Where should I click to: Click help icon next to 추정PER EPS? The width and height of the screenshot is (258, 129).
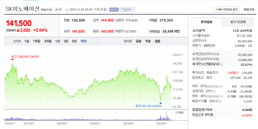(x=214, y=91)
